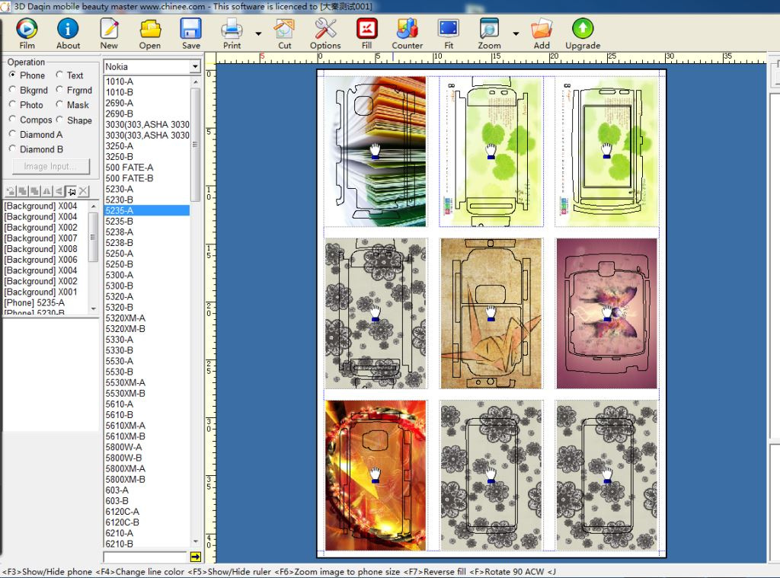Select the Frgrnd radio button
The image size is (780, 578).
[59, 90]
